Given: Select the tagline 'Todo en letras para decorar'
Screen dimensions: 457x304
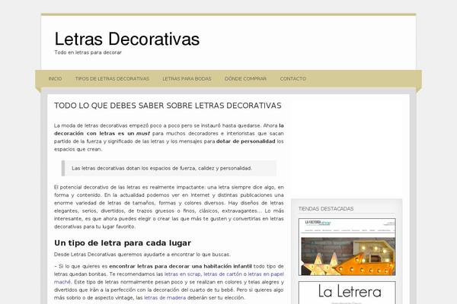Looking at the screenshot, I should click(88, 52).
